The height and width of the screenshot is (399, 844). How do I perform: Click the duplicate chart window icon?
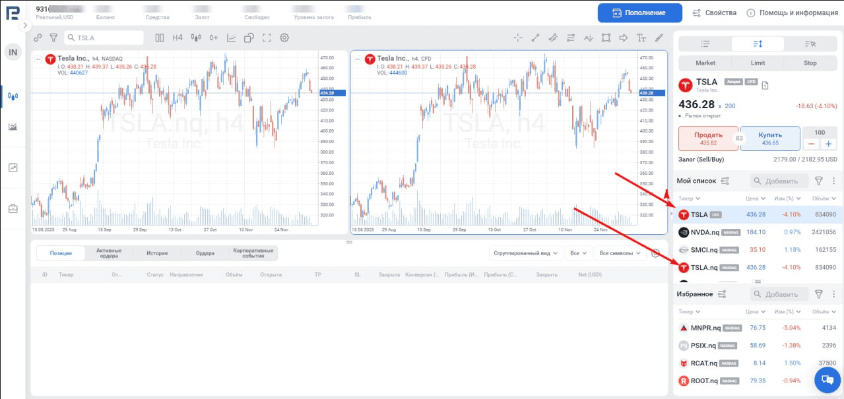(x=249, y=38)
